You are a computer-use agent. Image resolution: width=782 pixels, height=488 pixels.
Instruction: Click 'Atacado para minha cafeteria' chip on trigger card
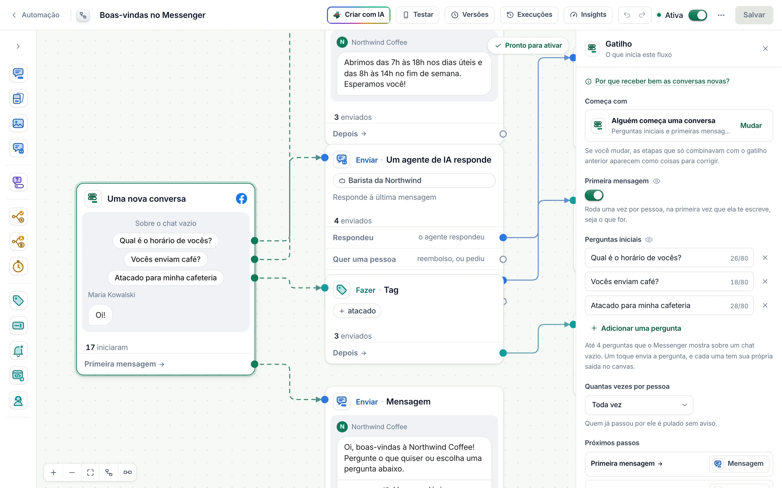tap(165, 278)
